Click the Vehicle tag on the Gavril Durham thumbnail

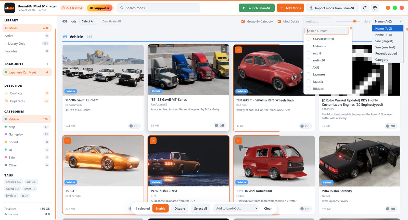click(71, 91)
